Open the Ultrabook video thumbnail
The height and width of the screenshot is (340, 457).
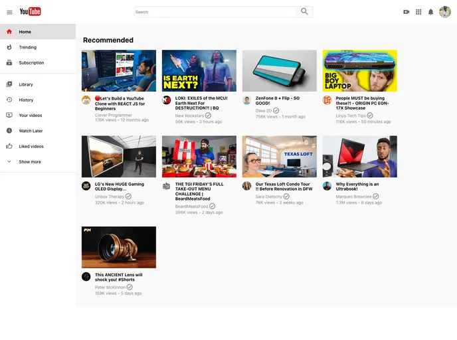359,157
